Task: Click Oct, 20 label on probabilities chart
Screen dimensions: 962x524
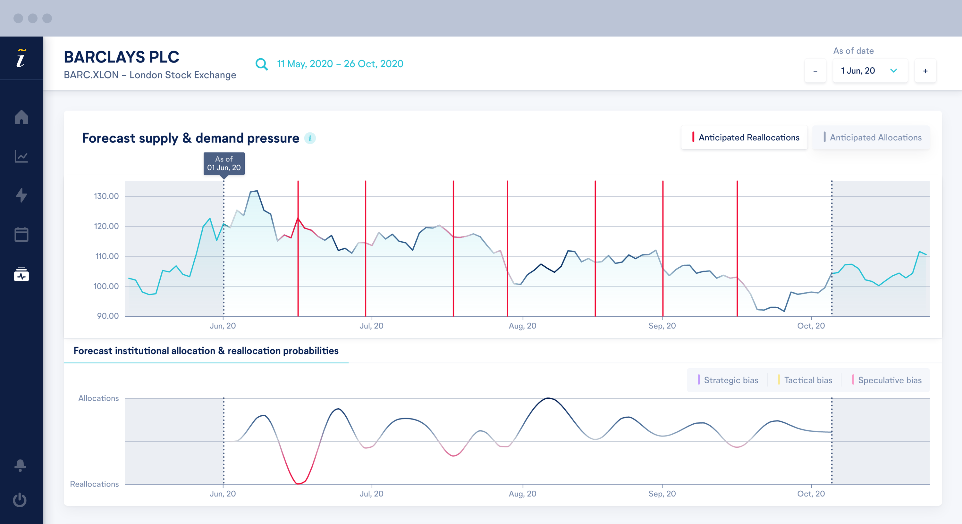Action: [x=811, y=494]
